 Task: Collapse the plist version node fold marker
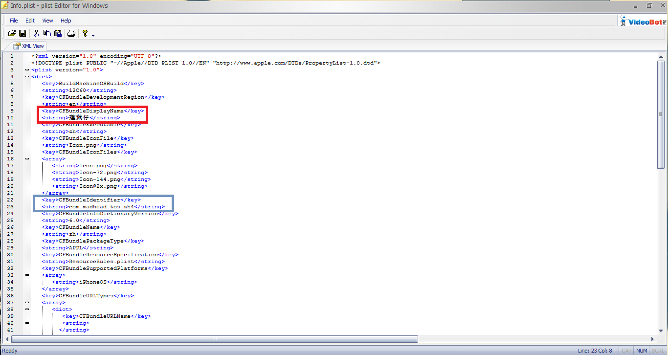click(27, 70)
